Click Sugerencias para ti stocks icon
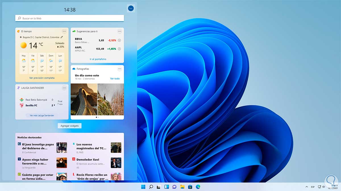 (x=74, y=31)
